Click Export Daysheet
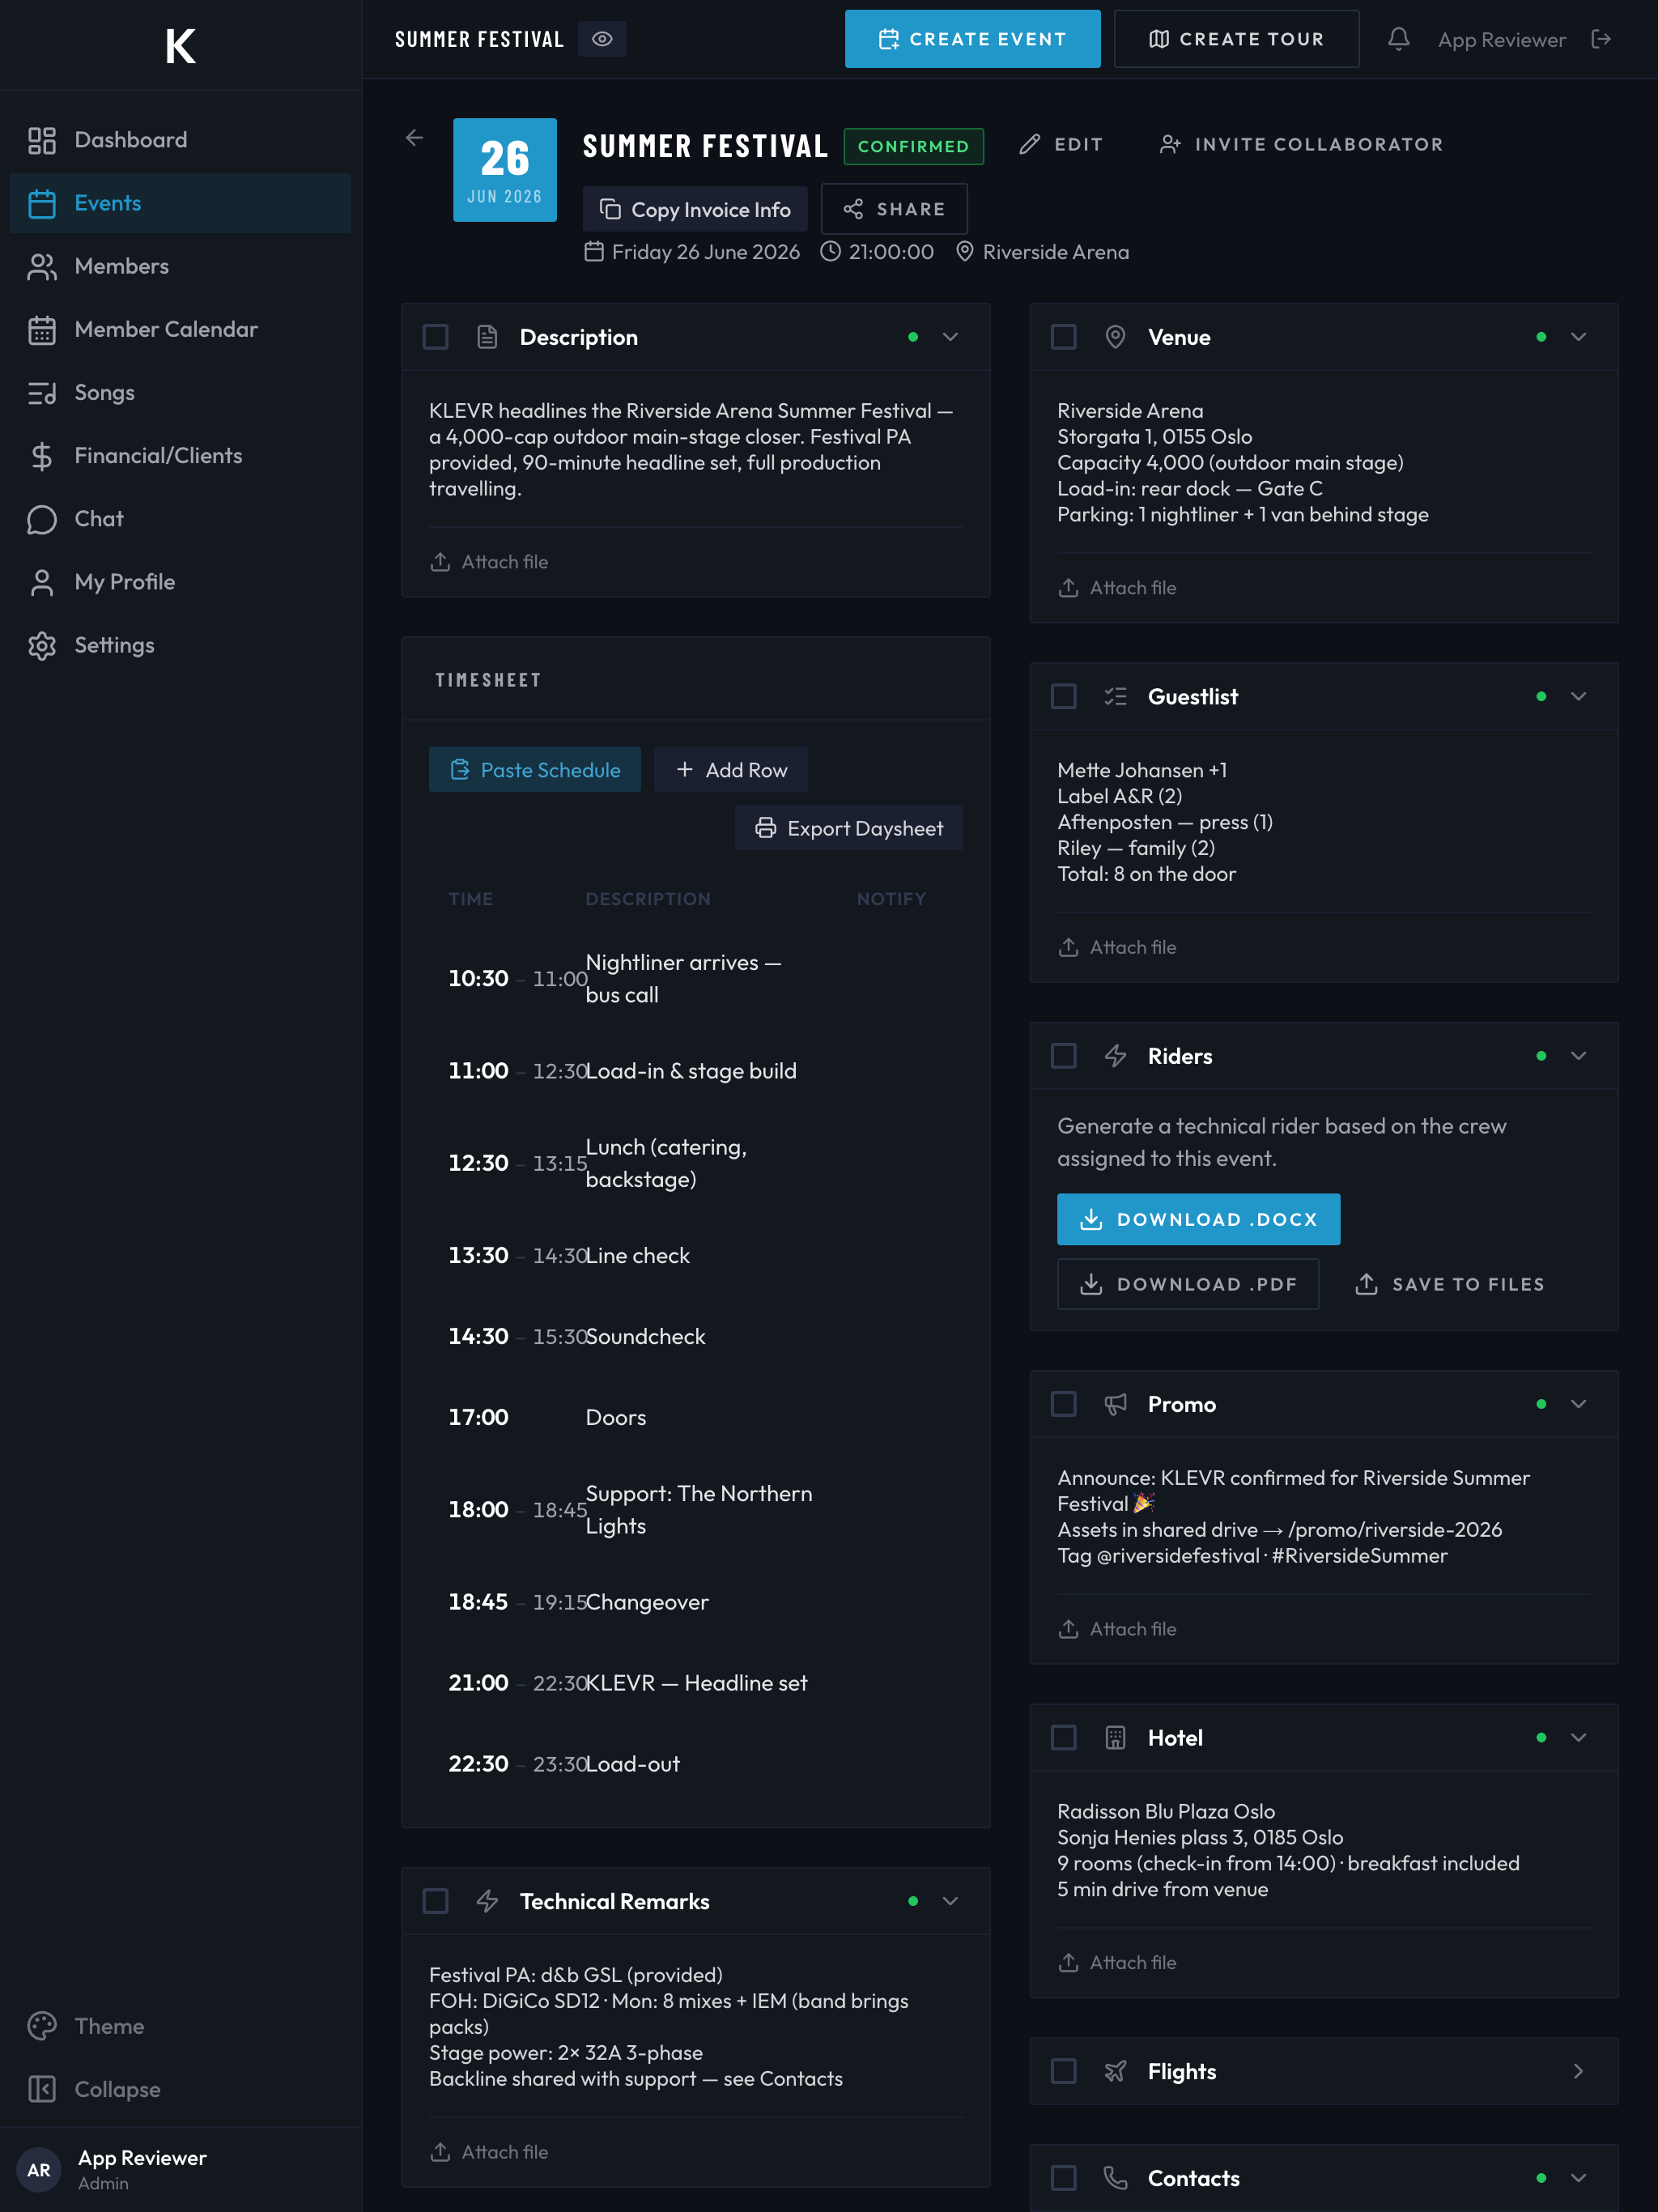 849,828
